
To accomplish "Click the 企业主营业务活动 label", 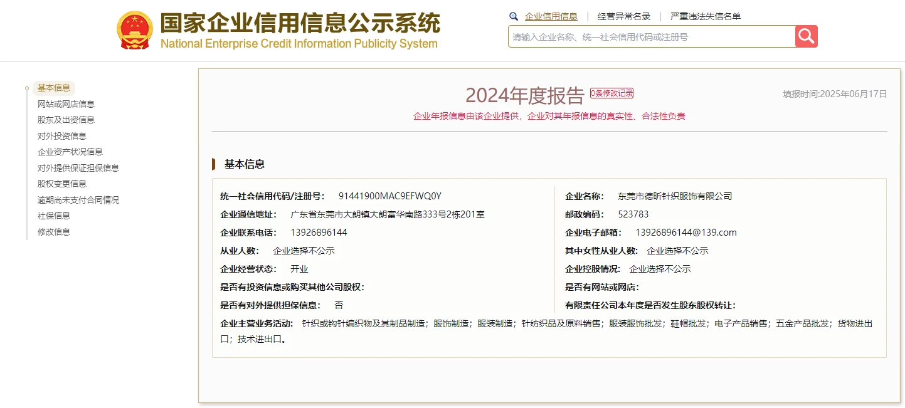I will pos(257,323).
